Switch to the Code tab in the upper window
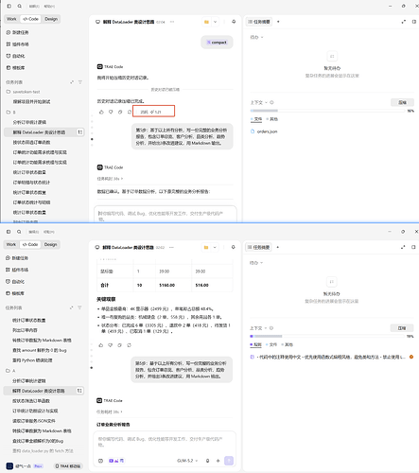 [x=30, y=19]
